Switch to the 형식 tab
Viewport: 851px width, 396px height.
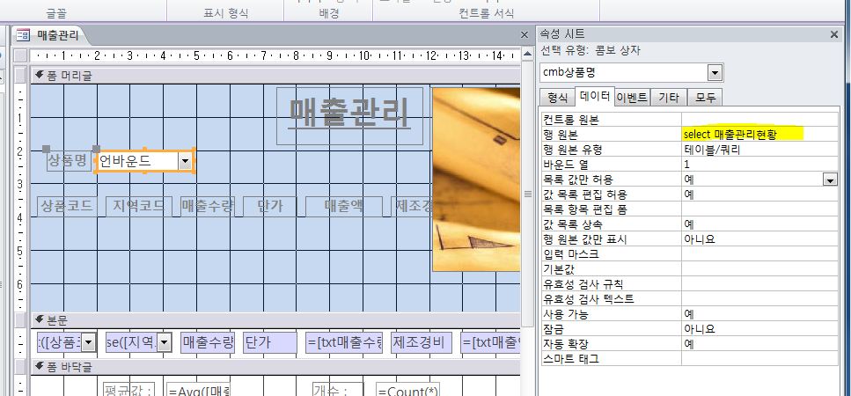point(557,98)
